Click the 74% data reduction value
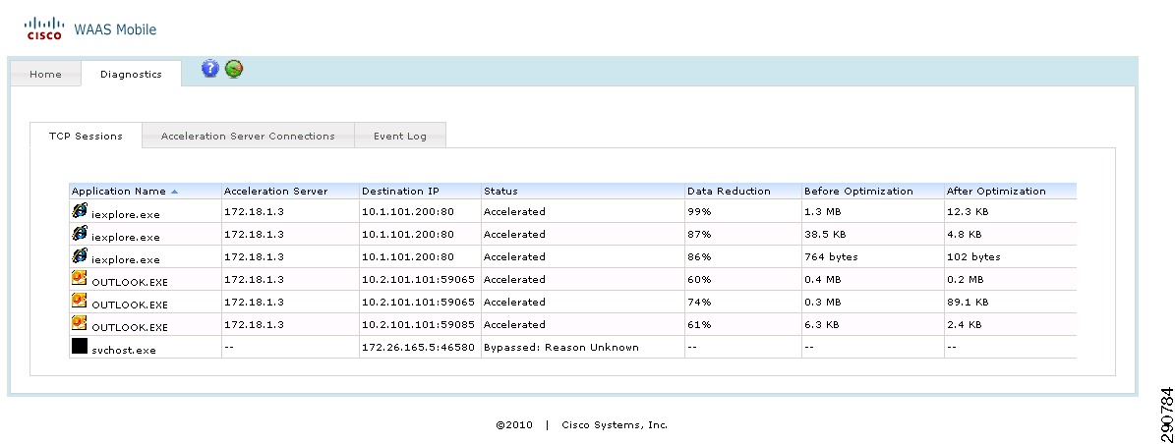The width and height of the screenshot is (1175, 444). pyautogui.click(x=699, y=302)
